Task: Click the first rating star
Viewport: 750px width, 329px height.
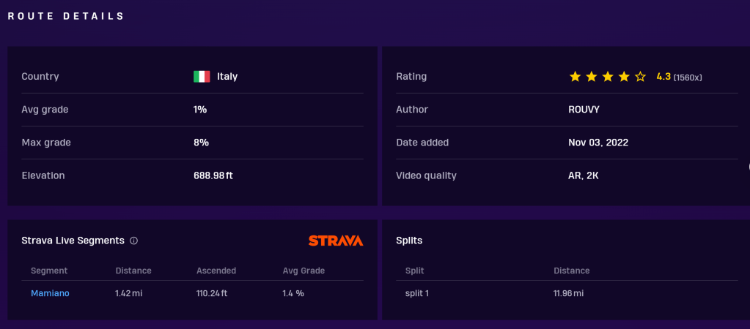Action: coord(575,76)
